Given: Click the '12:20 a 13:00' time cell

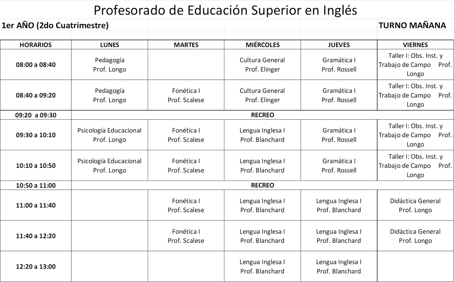Looking at the screenshot, I should click(36, 267).
